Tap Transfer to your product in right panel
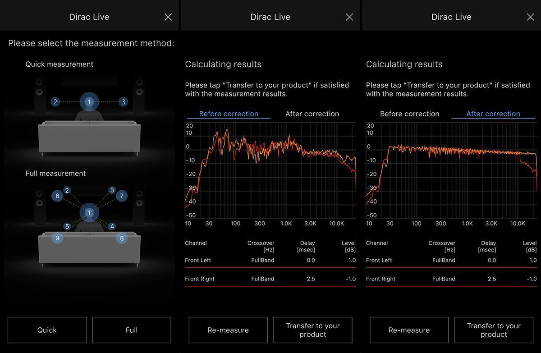 [x=494, y=330]
